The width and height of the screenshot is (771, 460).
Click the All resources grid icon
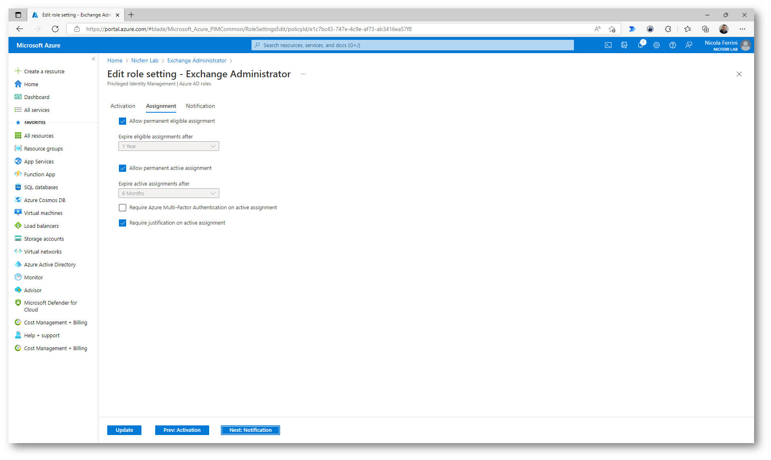18,136
